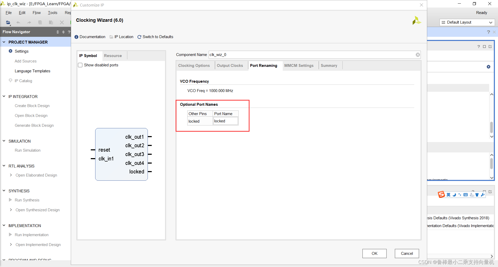Click the open project toolbar icon
The height and width of the screenshot is (267, 498).
[x=8, y=23]
